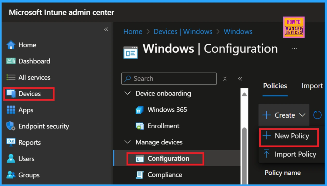Click the Apps grid icon

(x=11, y=110)
